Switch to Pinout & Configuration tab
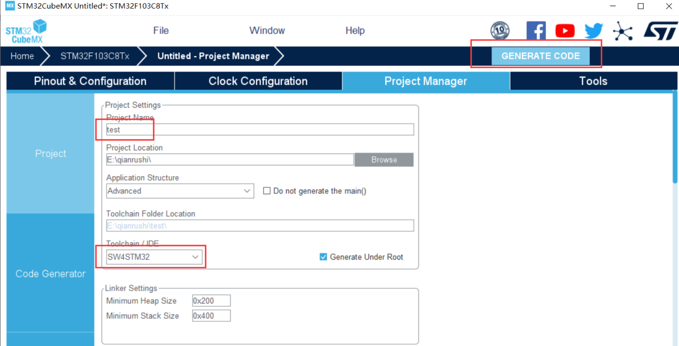679x346 pixels. (x=90, y=81)
